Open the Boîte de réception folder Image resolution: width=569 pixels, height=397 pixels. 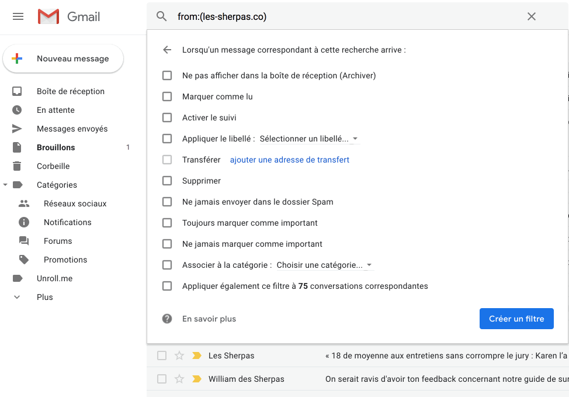[70, 91]
